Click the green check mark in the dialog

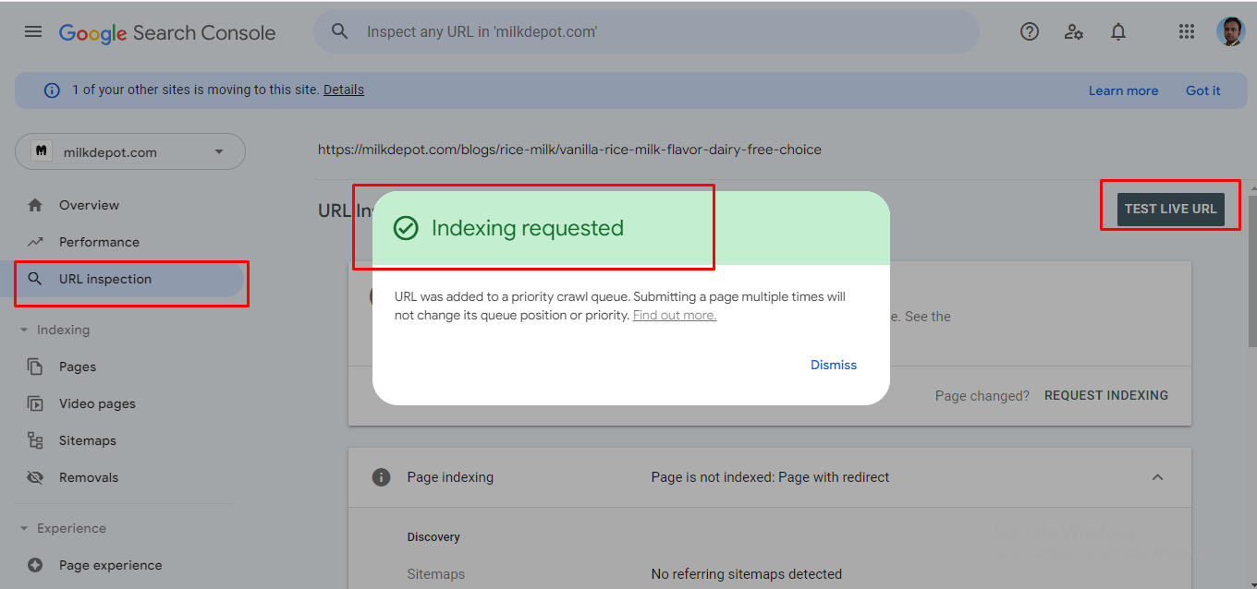coord(406,228)
